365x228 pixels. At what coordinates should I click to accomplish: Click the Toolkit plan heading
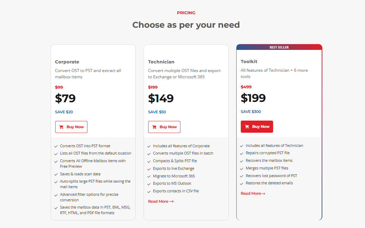(x=249, y=62)
